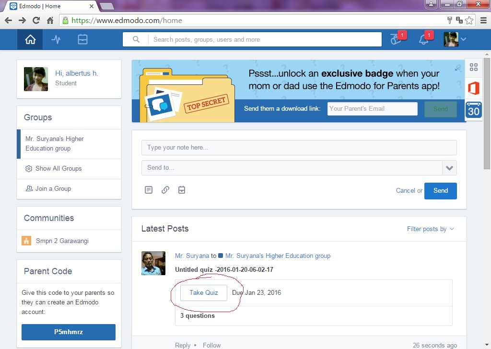Click the translate page icon in address bar
491x349 pixels.
459,20
